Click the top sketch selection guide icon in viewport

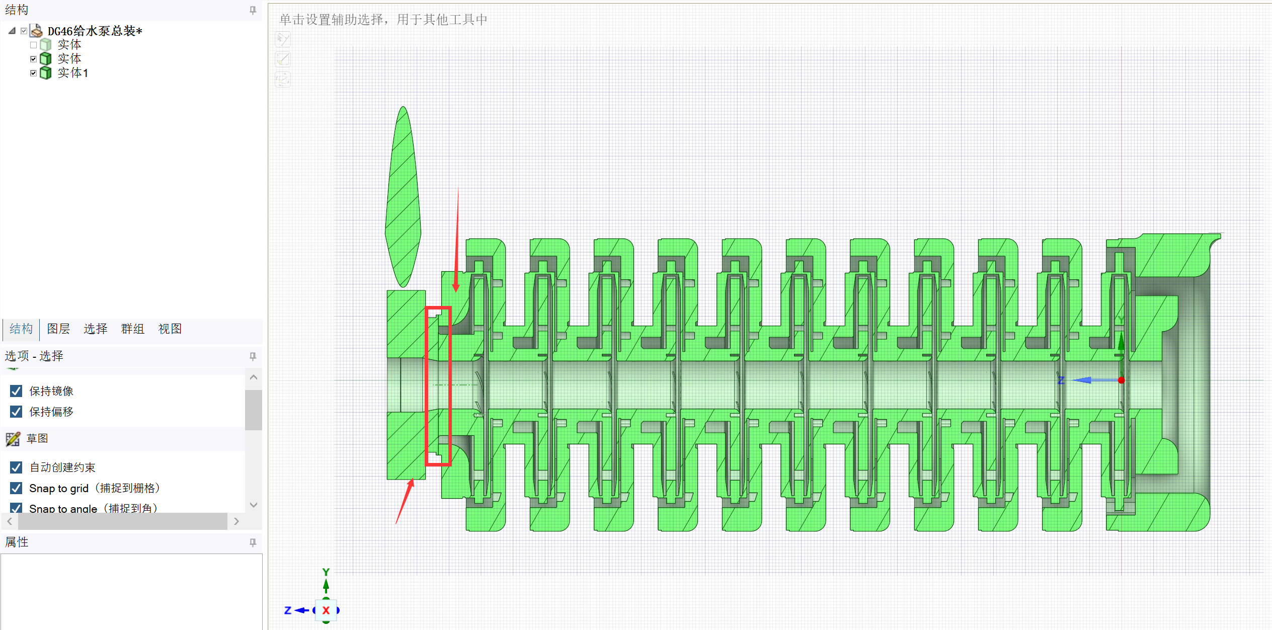pyautogui.click(x=283, y=40)
